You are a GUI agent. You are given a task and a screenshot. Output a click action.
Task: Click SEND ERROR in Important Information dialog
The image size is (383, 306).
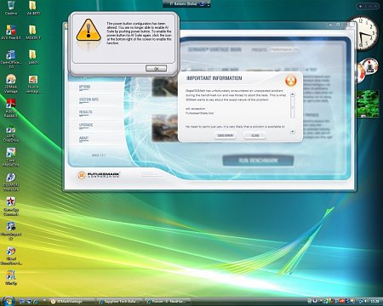tap(225, 135)
